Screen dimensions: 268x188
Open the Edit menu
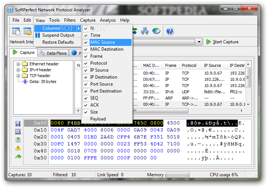(27, 20)
